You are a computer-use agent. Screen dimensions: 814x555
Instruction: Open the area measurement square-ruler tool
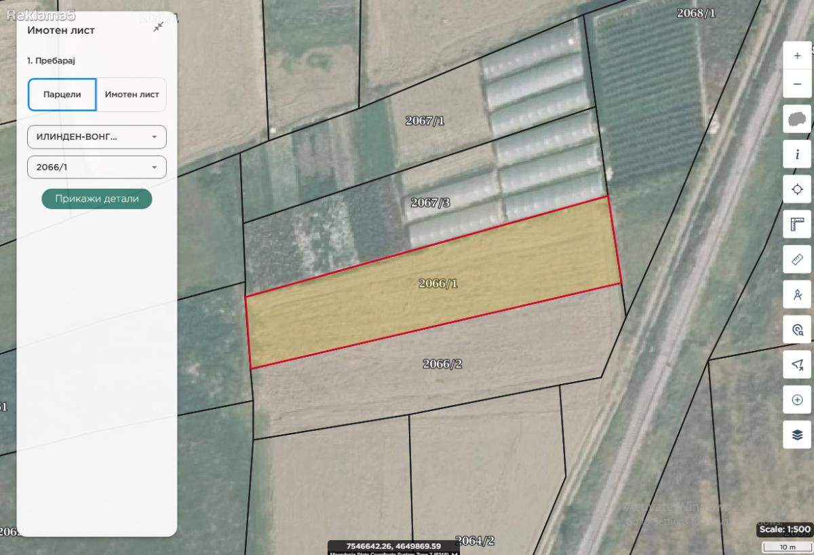(797, 224)
